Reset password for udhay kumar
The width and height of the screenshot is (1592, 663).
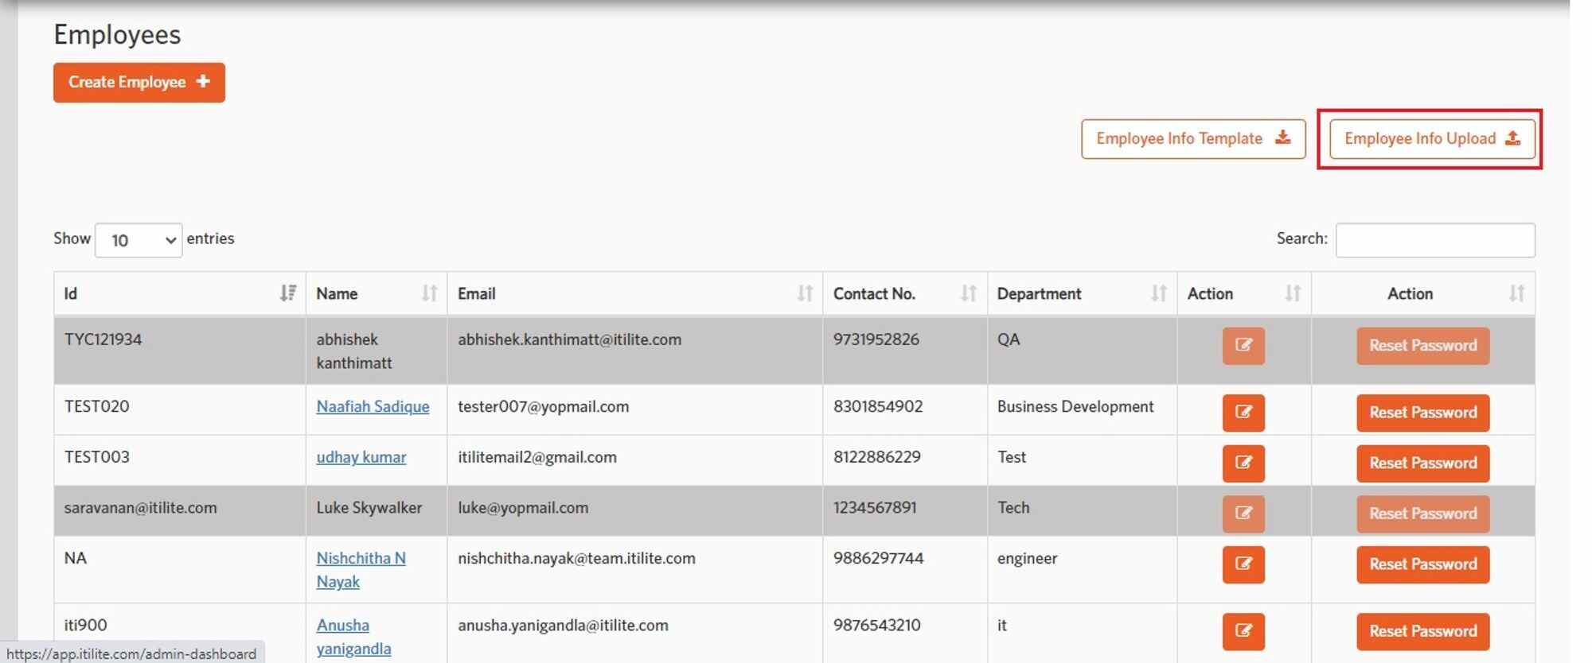click(1422, 463)
